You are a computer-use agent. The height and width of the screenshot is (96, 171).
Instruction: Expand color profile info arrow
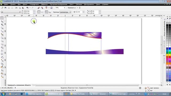[x=75, y=90]
